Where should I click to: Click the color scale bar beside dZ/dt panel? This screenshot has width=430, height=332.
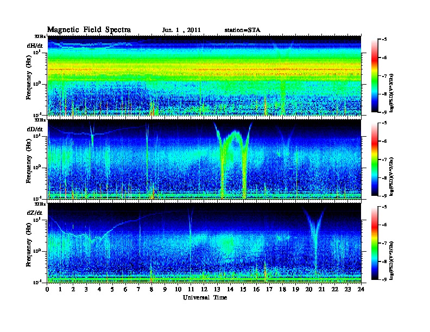pos(374,242)
